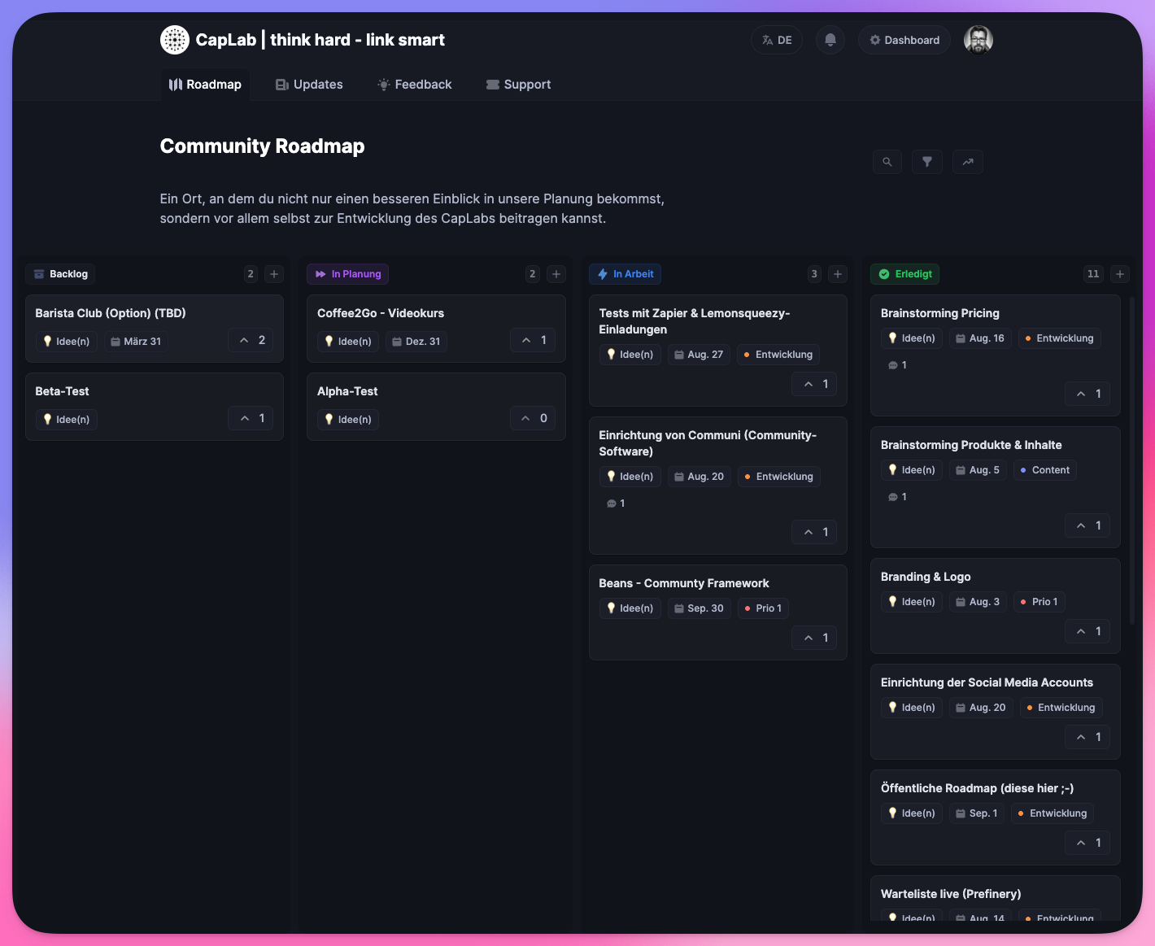
Task: Click the search icon above the roadmap
Action: pos(887,162)
